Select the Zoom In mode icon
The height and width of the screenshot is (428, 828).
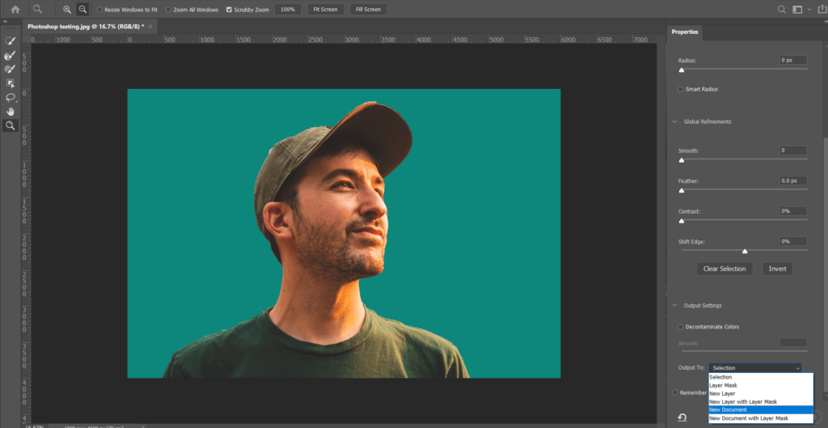(67, 9)
